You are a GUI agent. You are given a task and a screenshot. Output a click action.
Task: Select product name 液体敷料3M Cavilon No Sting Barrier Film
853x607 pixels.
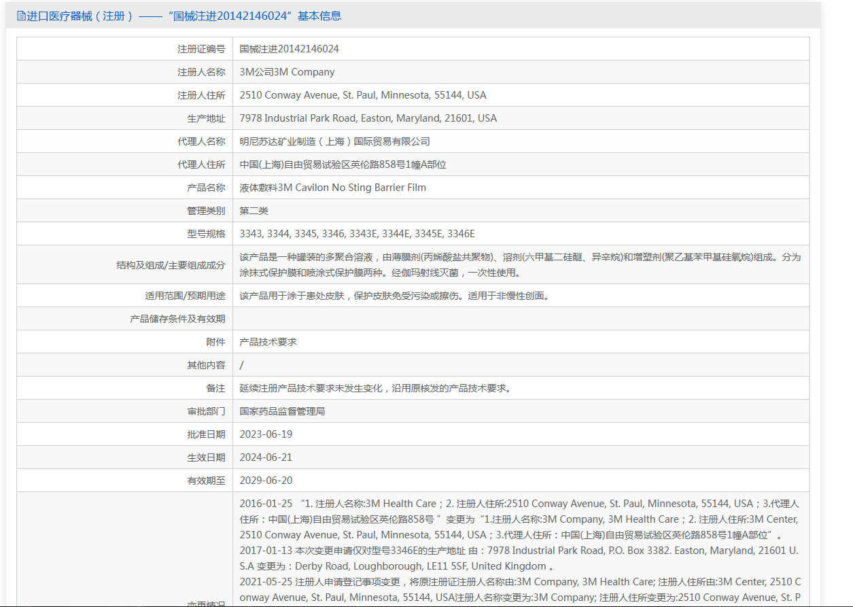pyautogui.click(x=333, y=188)
